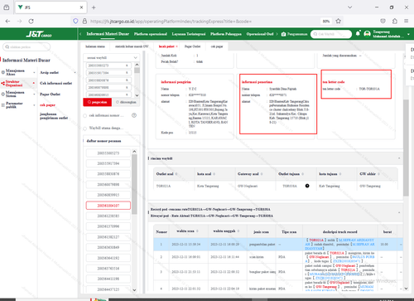Switch to statistik keluar masuk GW tab
414x301 pixels.
[x=132, y=46]
